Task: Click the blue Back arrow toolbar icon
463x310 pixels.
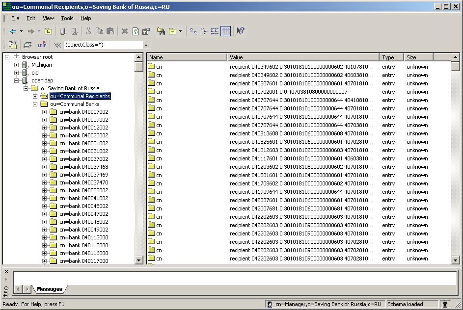Action: tap(13, 31)
